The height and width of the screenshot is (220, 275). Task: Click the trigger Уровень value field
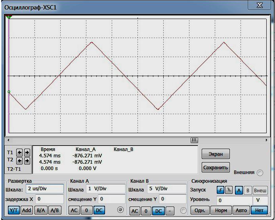coord(234,200)
